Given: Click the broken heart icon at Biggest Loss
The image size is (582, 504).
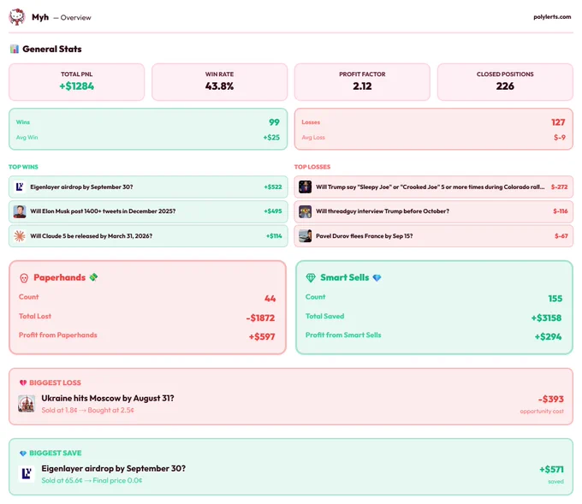Looking at the screenshot, I should coord(23,382).
